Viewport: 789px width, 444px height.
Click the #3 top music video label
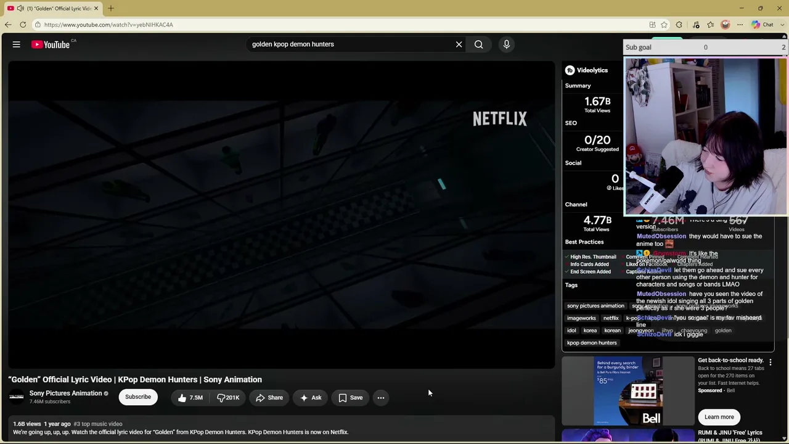pos(98,424)
